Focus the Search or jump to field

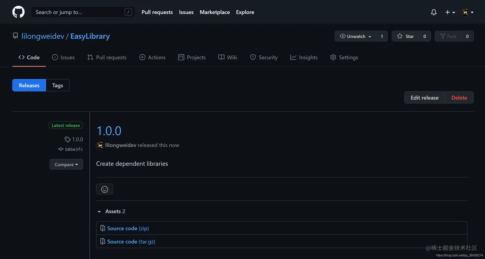[83, 12]
